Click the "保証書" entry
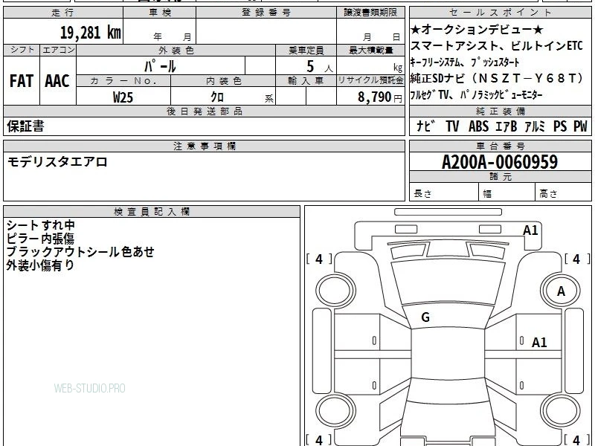Image resolution: width=595 pixels, height=446 pixels. pyautogui.click(x=25, y=126)
